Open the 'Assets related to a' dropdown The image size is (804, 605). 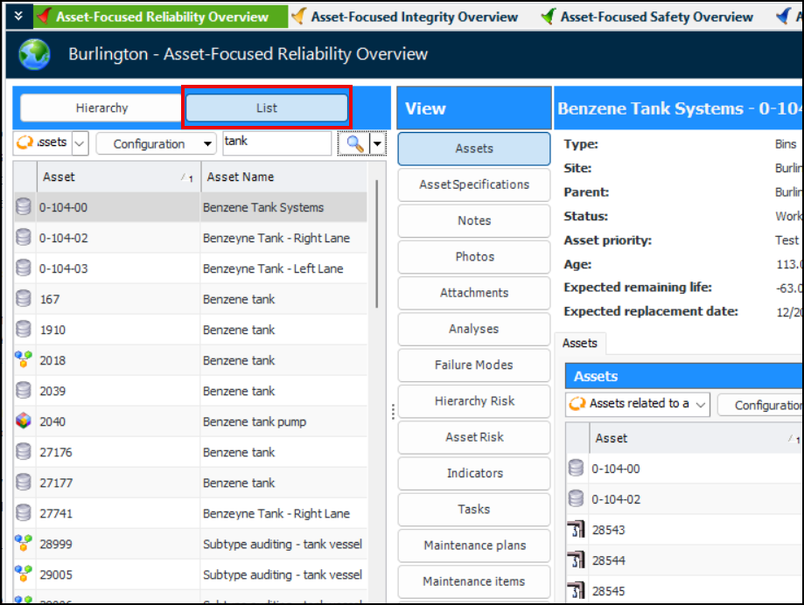pyautogui.click(x=637, y=404)
